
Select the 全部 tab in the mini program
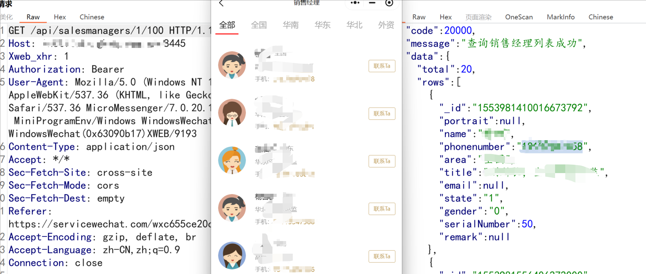[x=227, y=25]
